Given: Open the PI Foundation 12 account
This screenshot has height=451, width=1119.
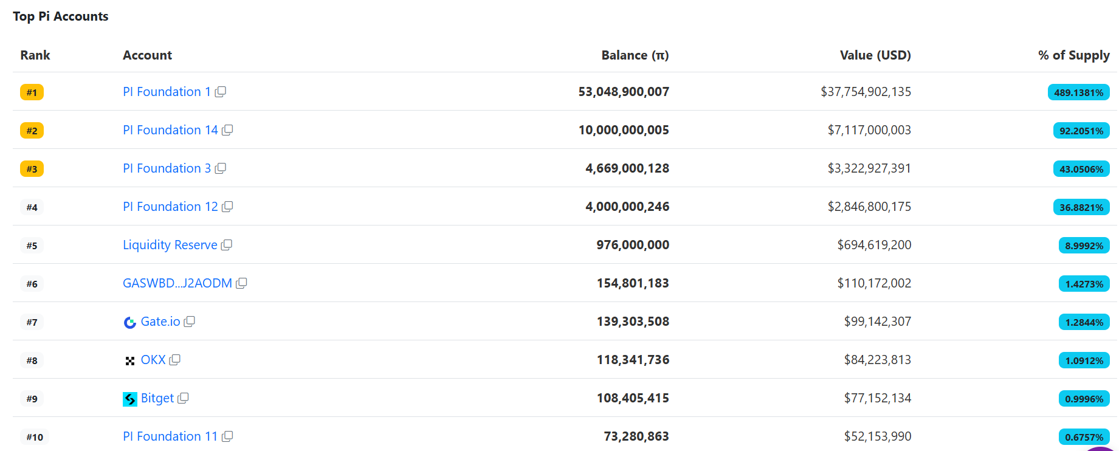Looking at the screenshot, I should click(170, 207).
